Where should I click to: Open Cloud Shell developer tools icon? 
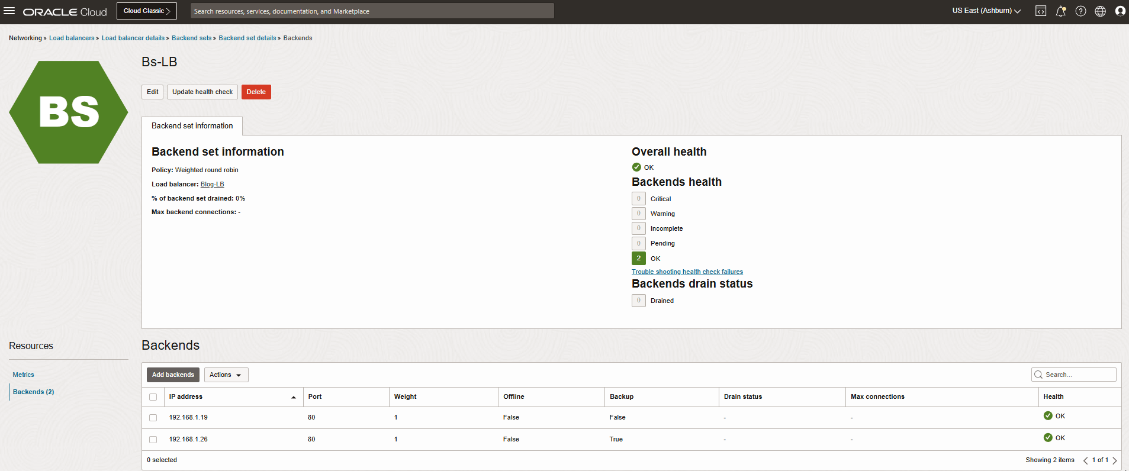click(1040, 11)
